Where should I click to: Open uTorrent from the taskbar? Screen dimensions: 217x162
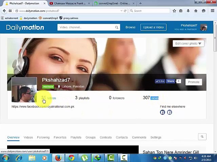coord(84,158)
